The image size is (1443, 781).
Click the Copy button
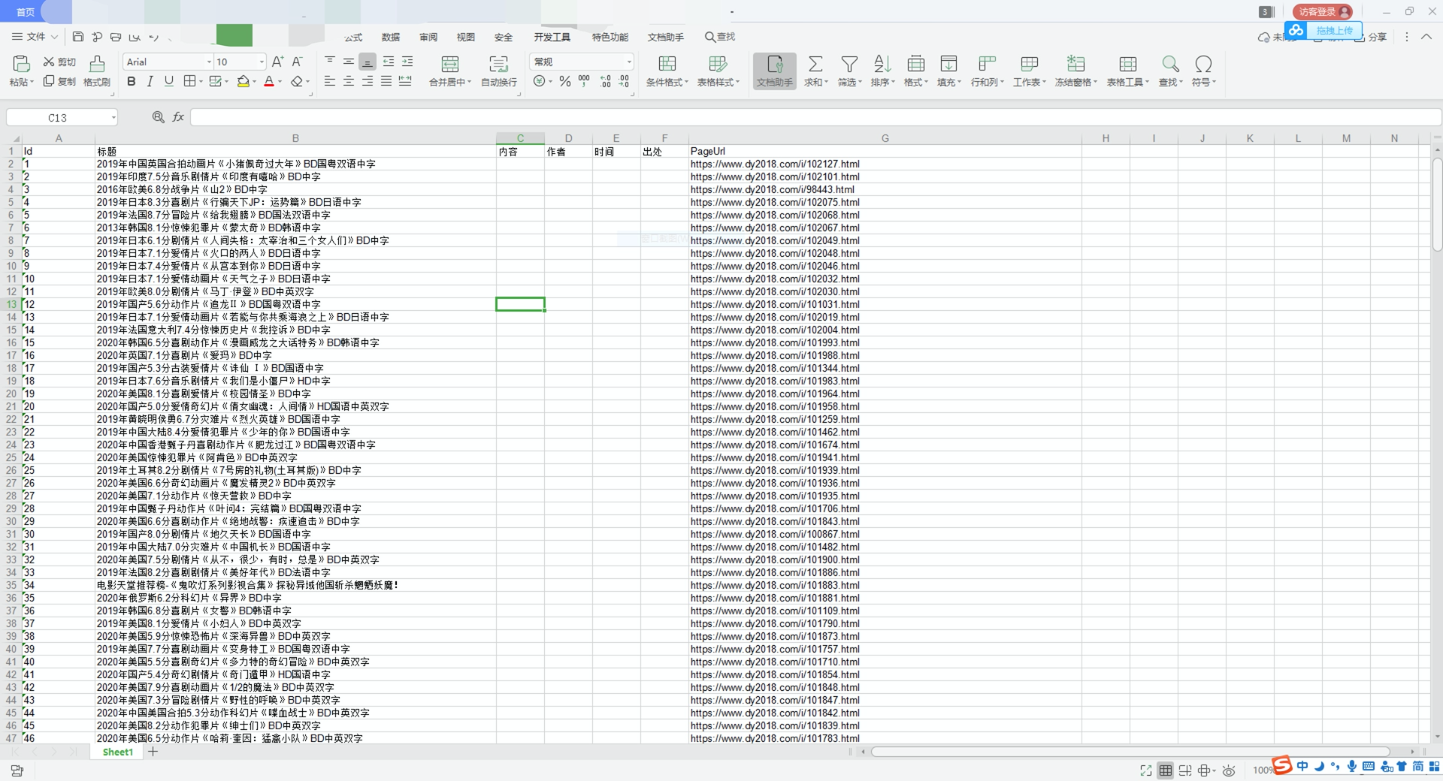(59, 81)
